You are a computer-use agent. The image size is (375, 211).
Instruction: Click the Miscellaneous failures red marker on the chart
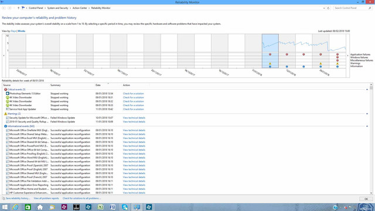coord(337,60)
